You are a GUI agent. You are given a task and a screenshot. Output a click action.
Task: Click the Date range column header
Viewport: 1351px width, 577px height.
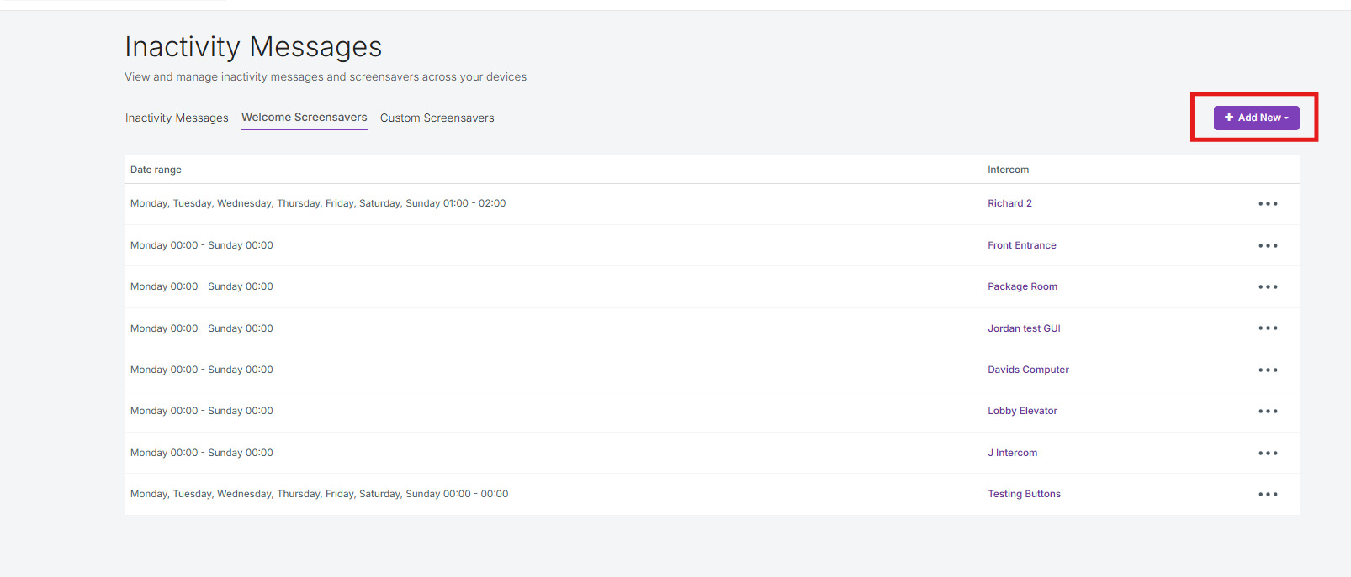click(x=156, y=170)
